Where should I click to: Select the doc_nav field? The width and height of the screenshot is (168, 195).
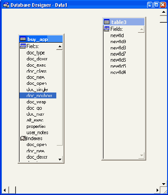(35, 114)
